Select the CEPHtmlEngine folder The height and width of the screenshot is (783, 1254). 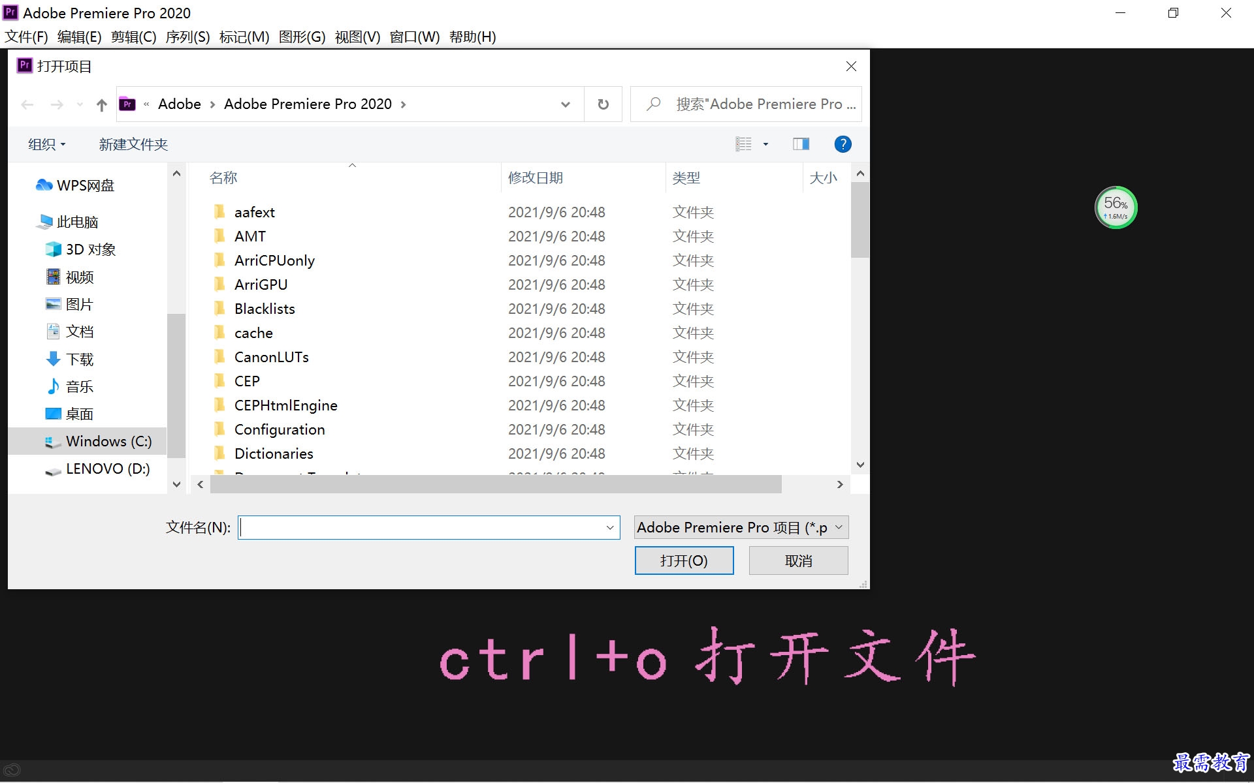coord(286,405)
